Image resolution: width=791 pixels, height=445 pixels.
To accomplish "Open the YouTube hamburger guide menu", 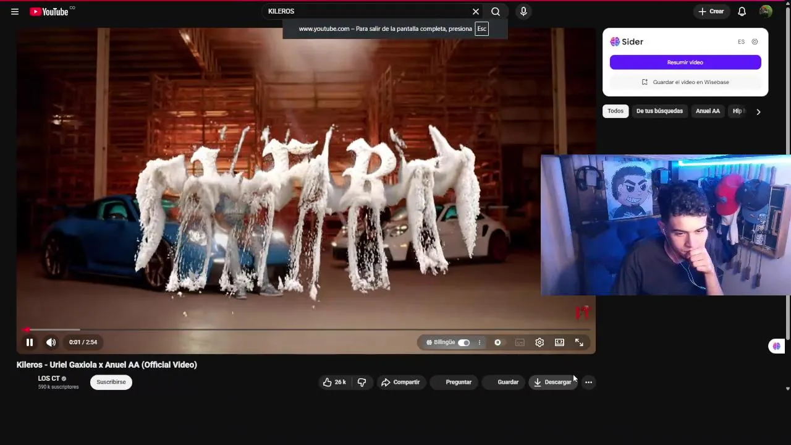I will pyautogui.click(x=15, y=11).
